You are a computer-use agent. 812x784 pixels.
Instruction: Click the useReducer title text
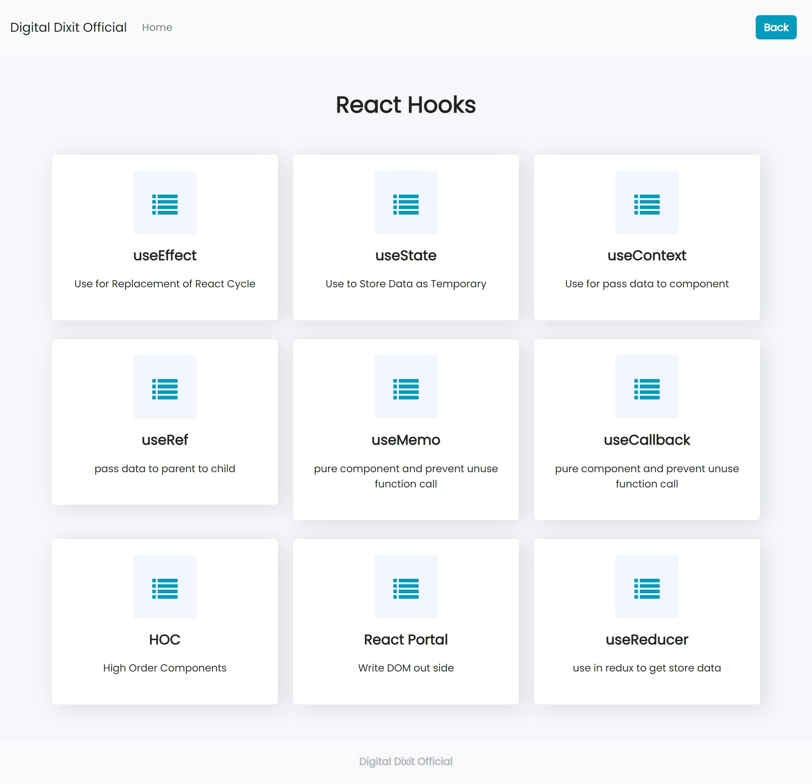[x=647, y=640]
